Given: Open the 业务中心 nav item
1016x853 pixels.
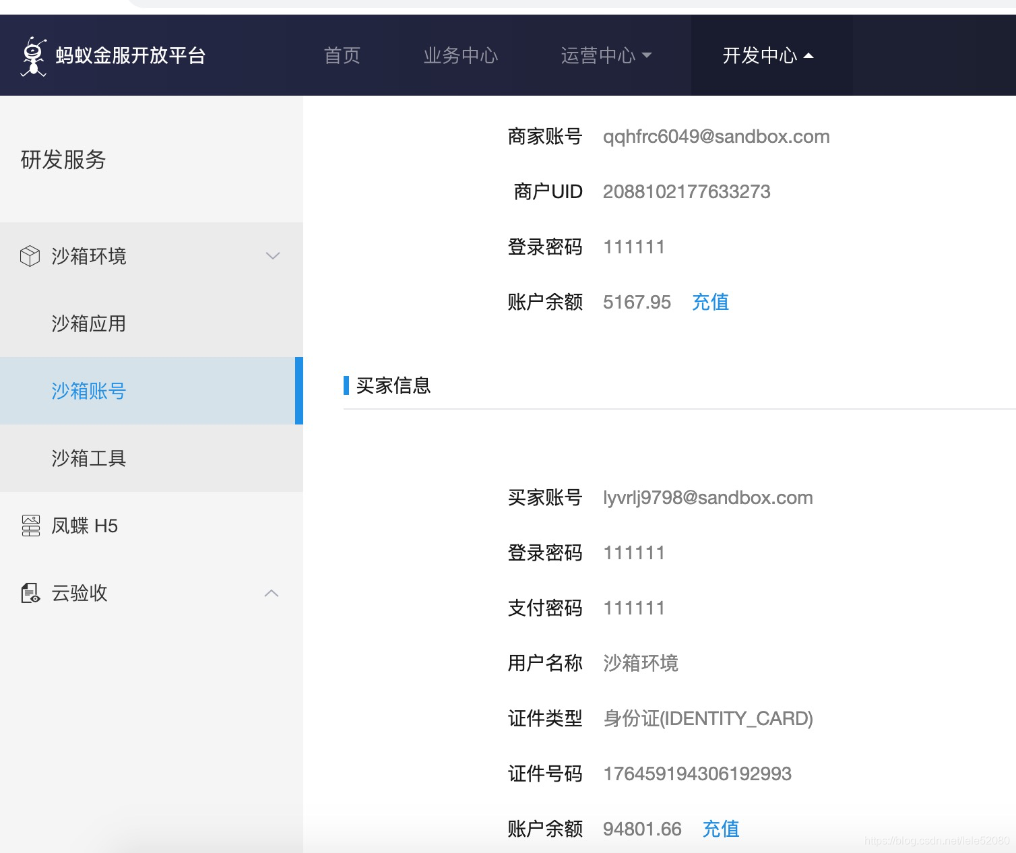Looking at the screenshot, I should click(461, 55).
